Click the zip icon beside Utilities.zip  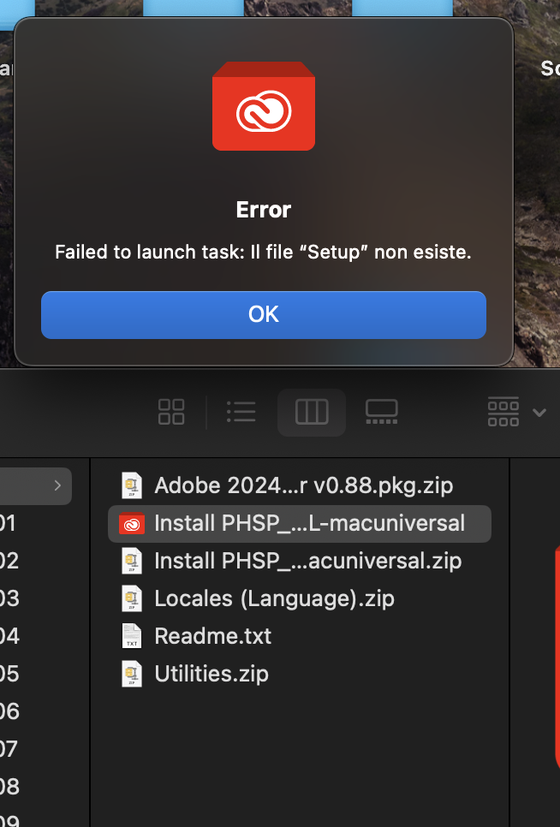point(132,674)
